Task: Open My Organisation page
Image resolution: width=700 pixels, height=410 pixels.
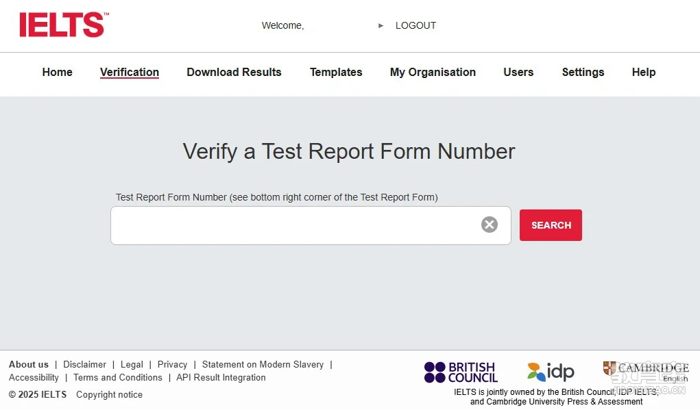Action: click(x=433, y=72)
